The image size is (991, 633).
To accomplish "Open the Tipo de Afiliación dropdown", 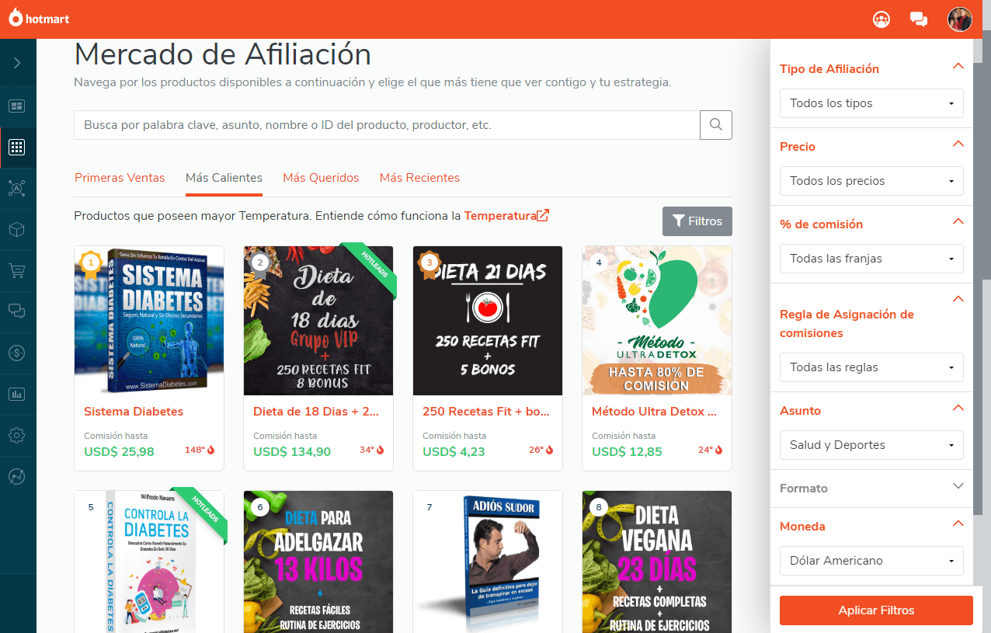I will click(871, 103).
